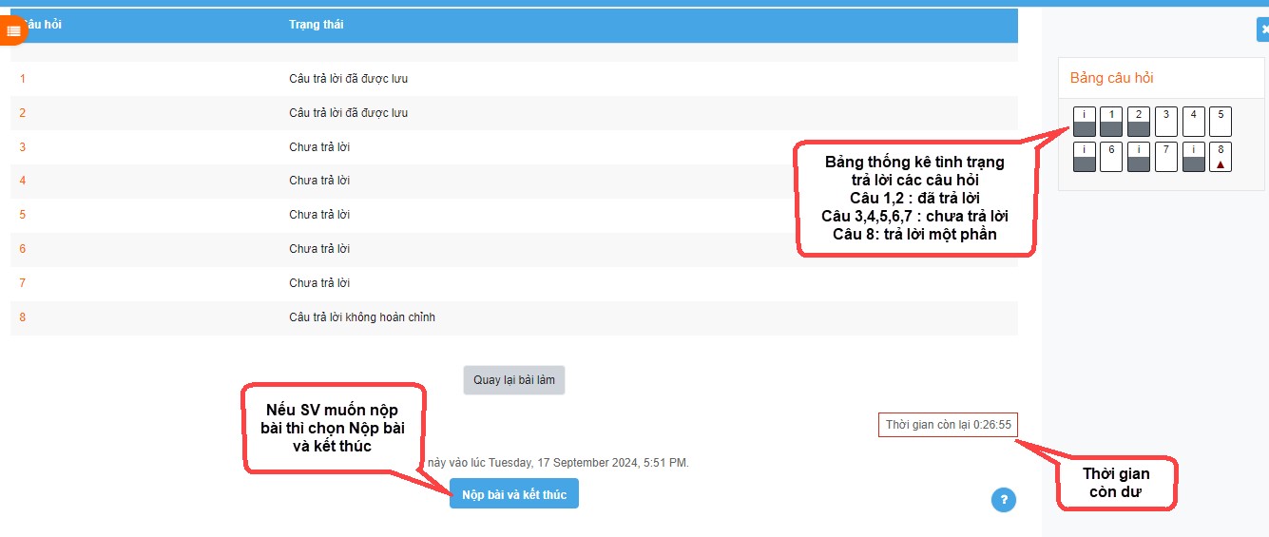
Task: Jump to question 2 in Bảng câu hỏi
Action: click(x=1139, y=122)
